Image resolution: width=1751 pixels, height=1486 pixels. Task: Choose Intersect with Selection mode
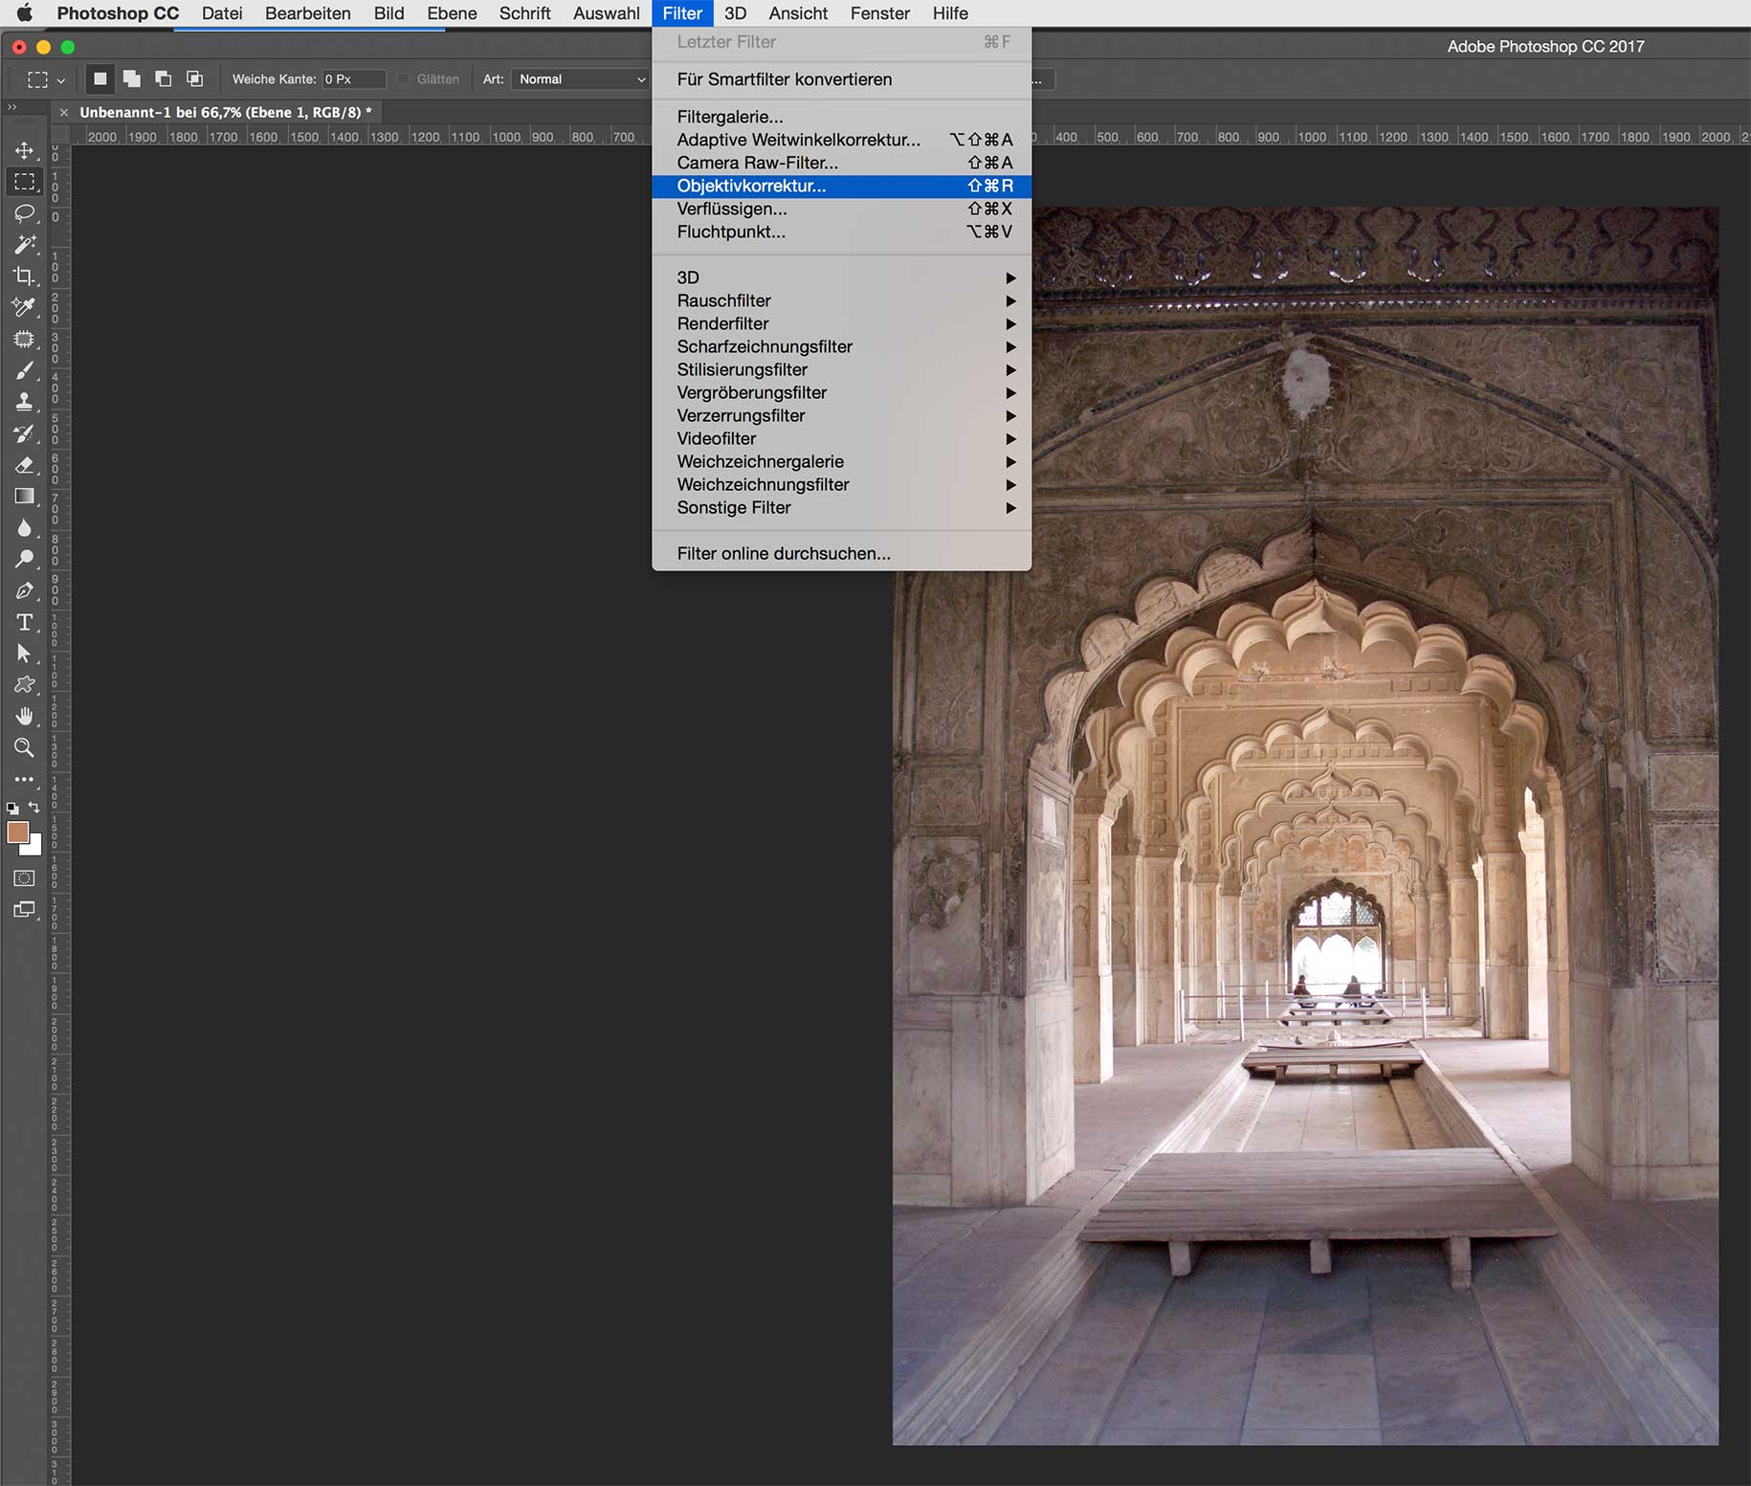click(194, 78)
